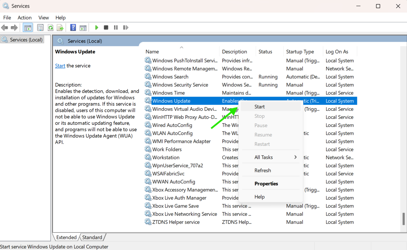Open the View menu
Screen dimensions: 407x250
click(x=44, y=18)
